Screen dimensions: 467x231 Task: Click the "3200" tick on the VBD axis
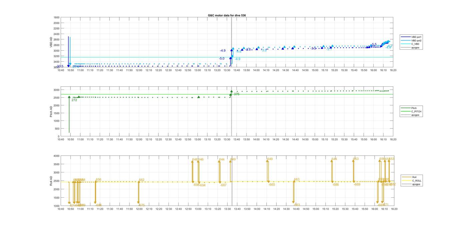point(56,56)
